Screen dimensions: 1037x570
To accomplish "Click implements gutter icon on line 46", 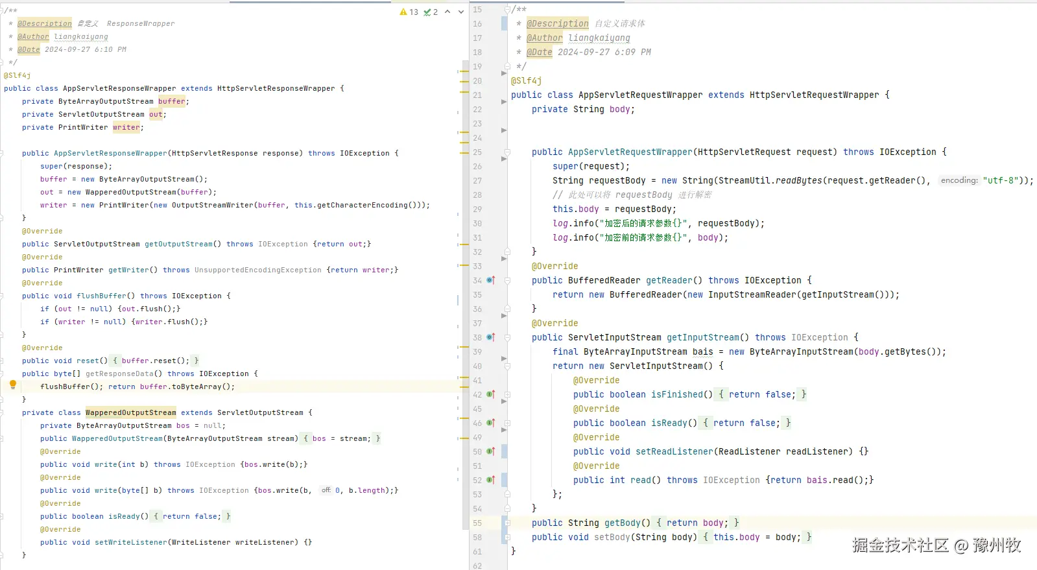I will coord(491,423).
